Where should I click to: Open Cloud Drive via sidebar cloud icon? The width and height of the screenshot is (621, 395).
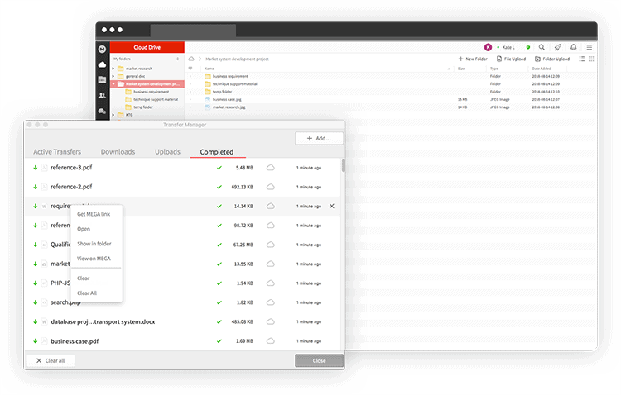click(x=102, y=64)
